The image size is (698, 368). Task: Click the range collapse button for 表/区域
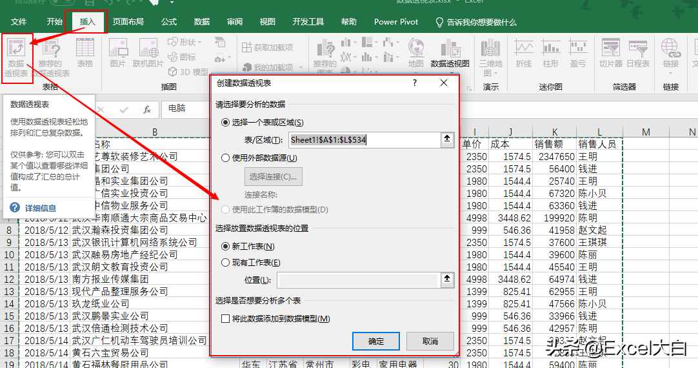[x=447, y=139]
